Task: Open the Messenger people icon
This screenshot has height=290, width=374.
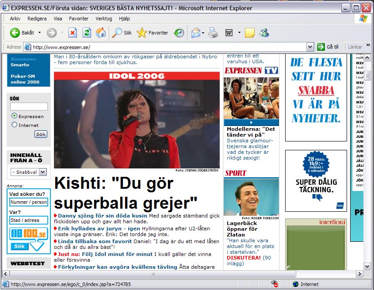Action: (x=264, y=33)
